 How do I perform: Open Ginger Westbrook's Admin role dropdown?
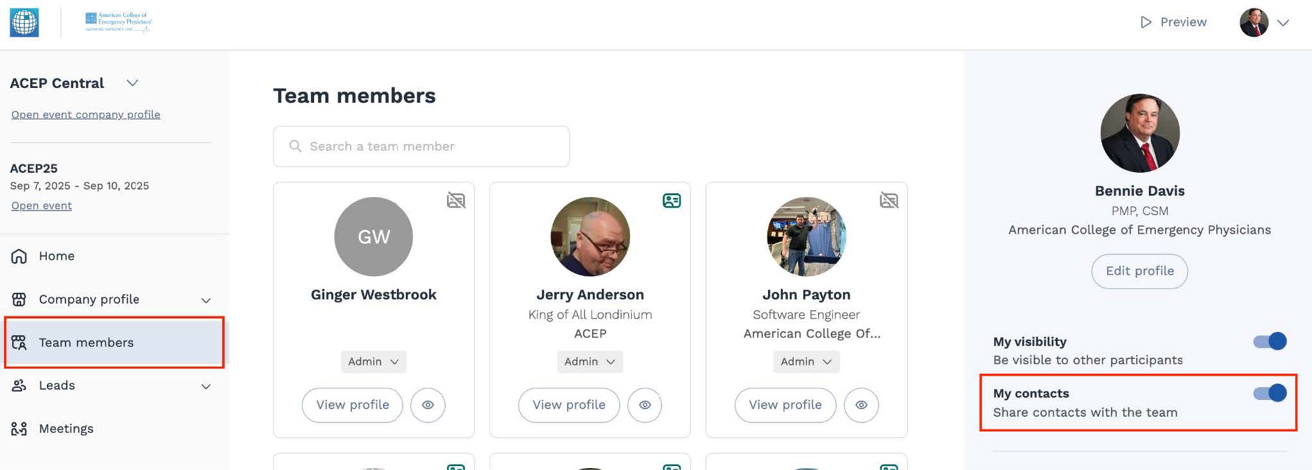(373, 362)
